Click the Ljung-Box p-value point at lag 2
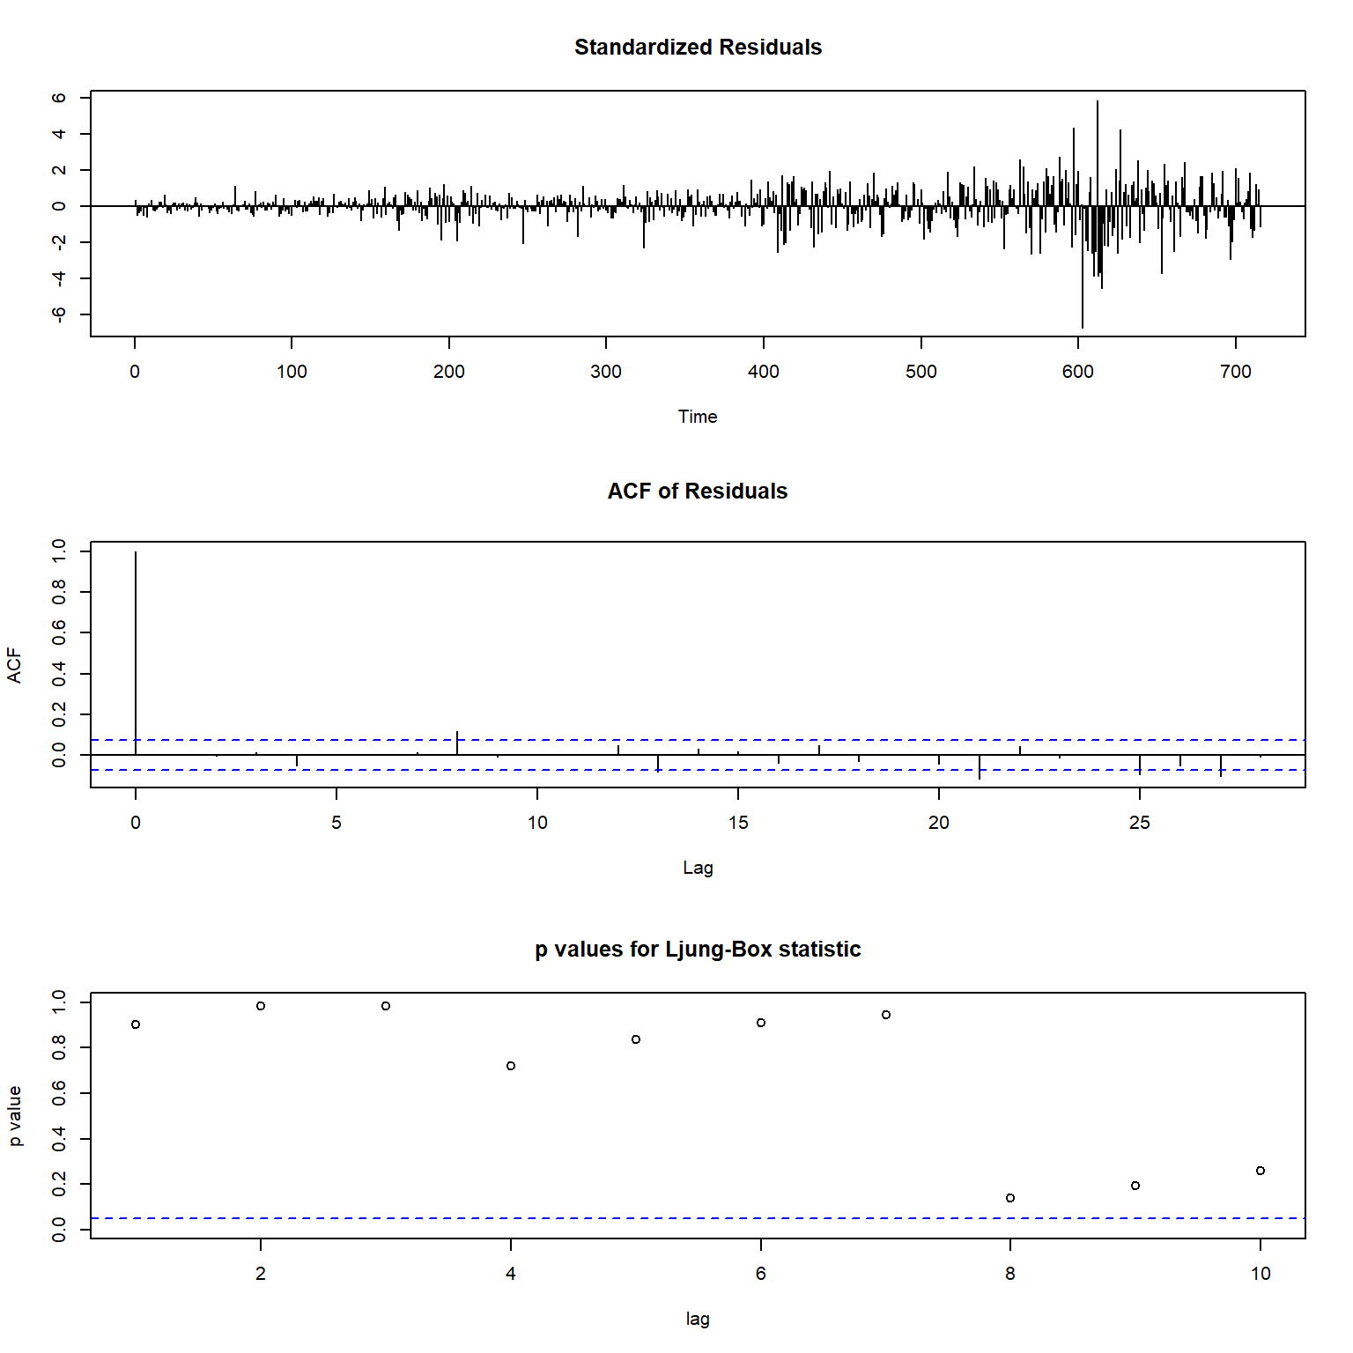Viewport: 1353px width, 1353px height. [x=261, y=1006]
